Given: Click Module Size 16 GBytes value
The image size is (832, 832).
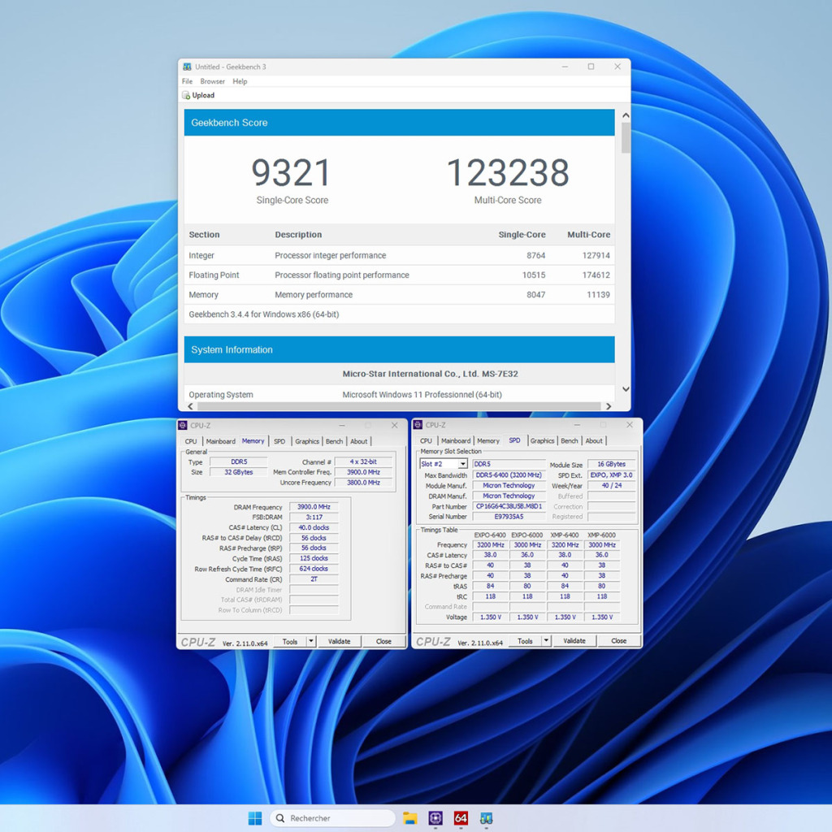Looking at the screenshot, I should [611, 464].
